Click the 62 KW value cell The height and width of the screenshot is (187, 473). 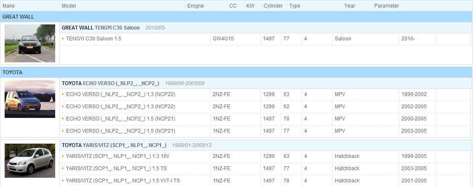tap(286, 107)
